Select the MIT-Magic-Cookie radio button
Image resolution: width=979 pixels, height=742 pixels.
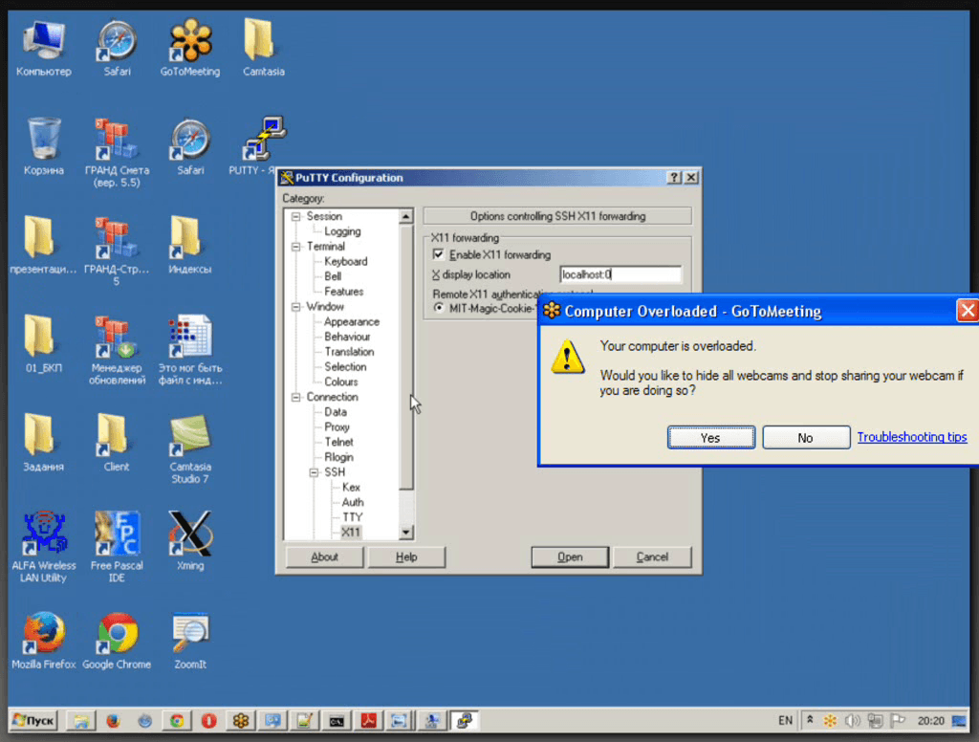439,307
